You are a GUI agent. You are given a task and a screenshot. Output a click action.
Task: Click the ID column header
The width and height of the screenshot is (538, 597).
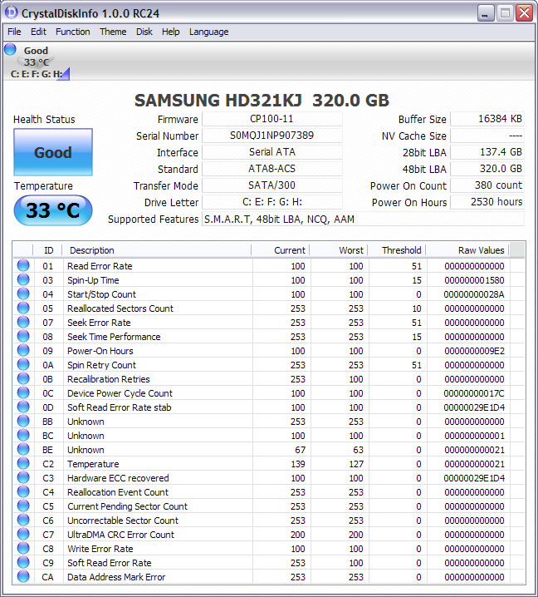click(x=48, y=250)
